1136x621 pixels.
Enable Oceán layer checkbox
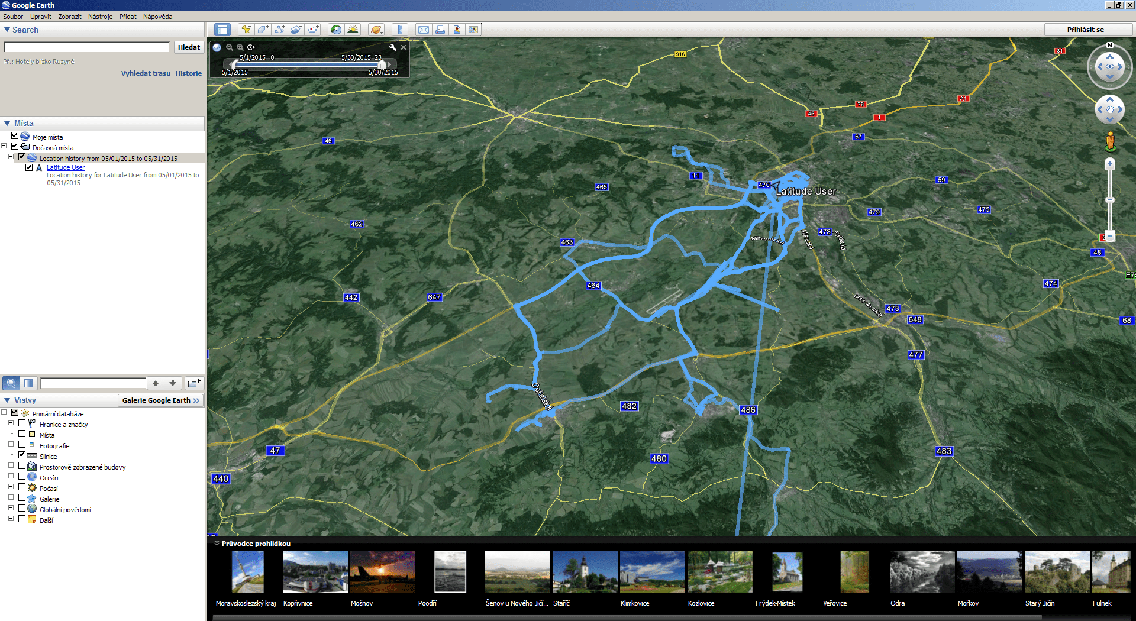point(22,477)
